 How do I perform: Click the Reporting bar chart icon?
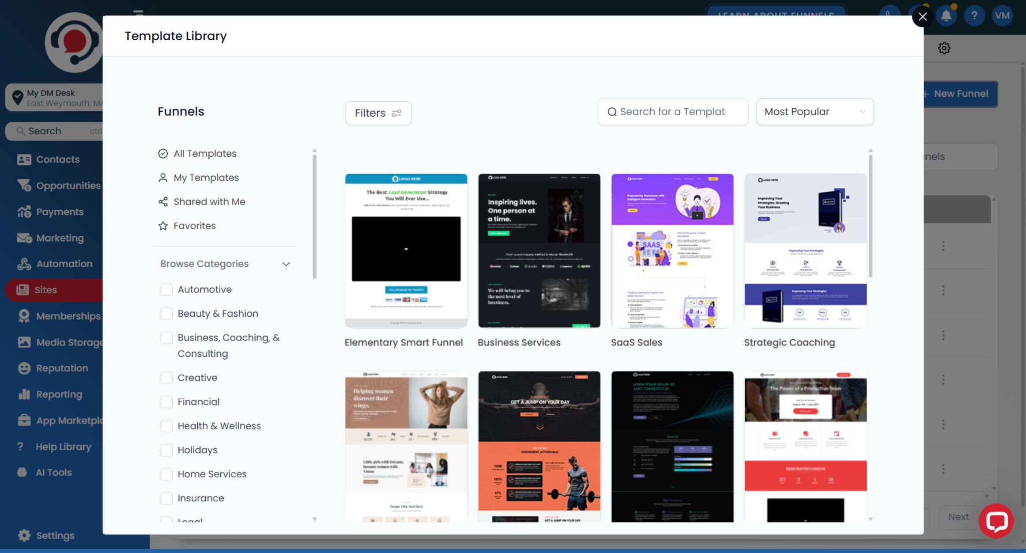click(x=24, y=394)
